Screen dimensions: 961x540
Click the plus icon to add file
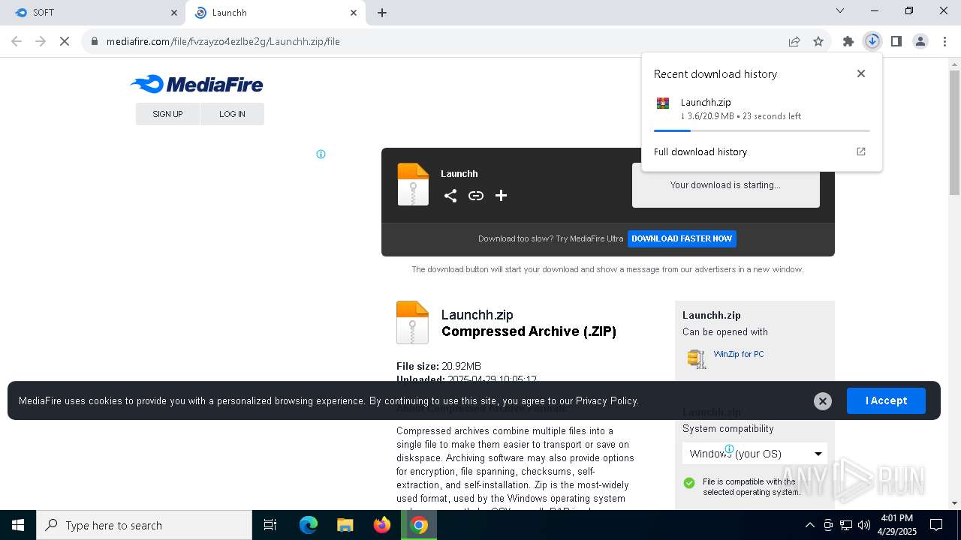(501, 196)
